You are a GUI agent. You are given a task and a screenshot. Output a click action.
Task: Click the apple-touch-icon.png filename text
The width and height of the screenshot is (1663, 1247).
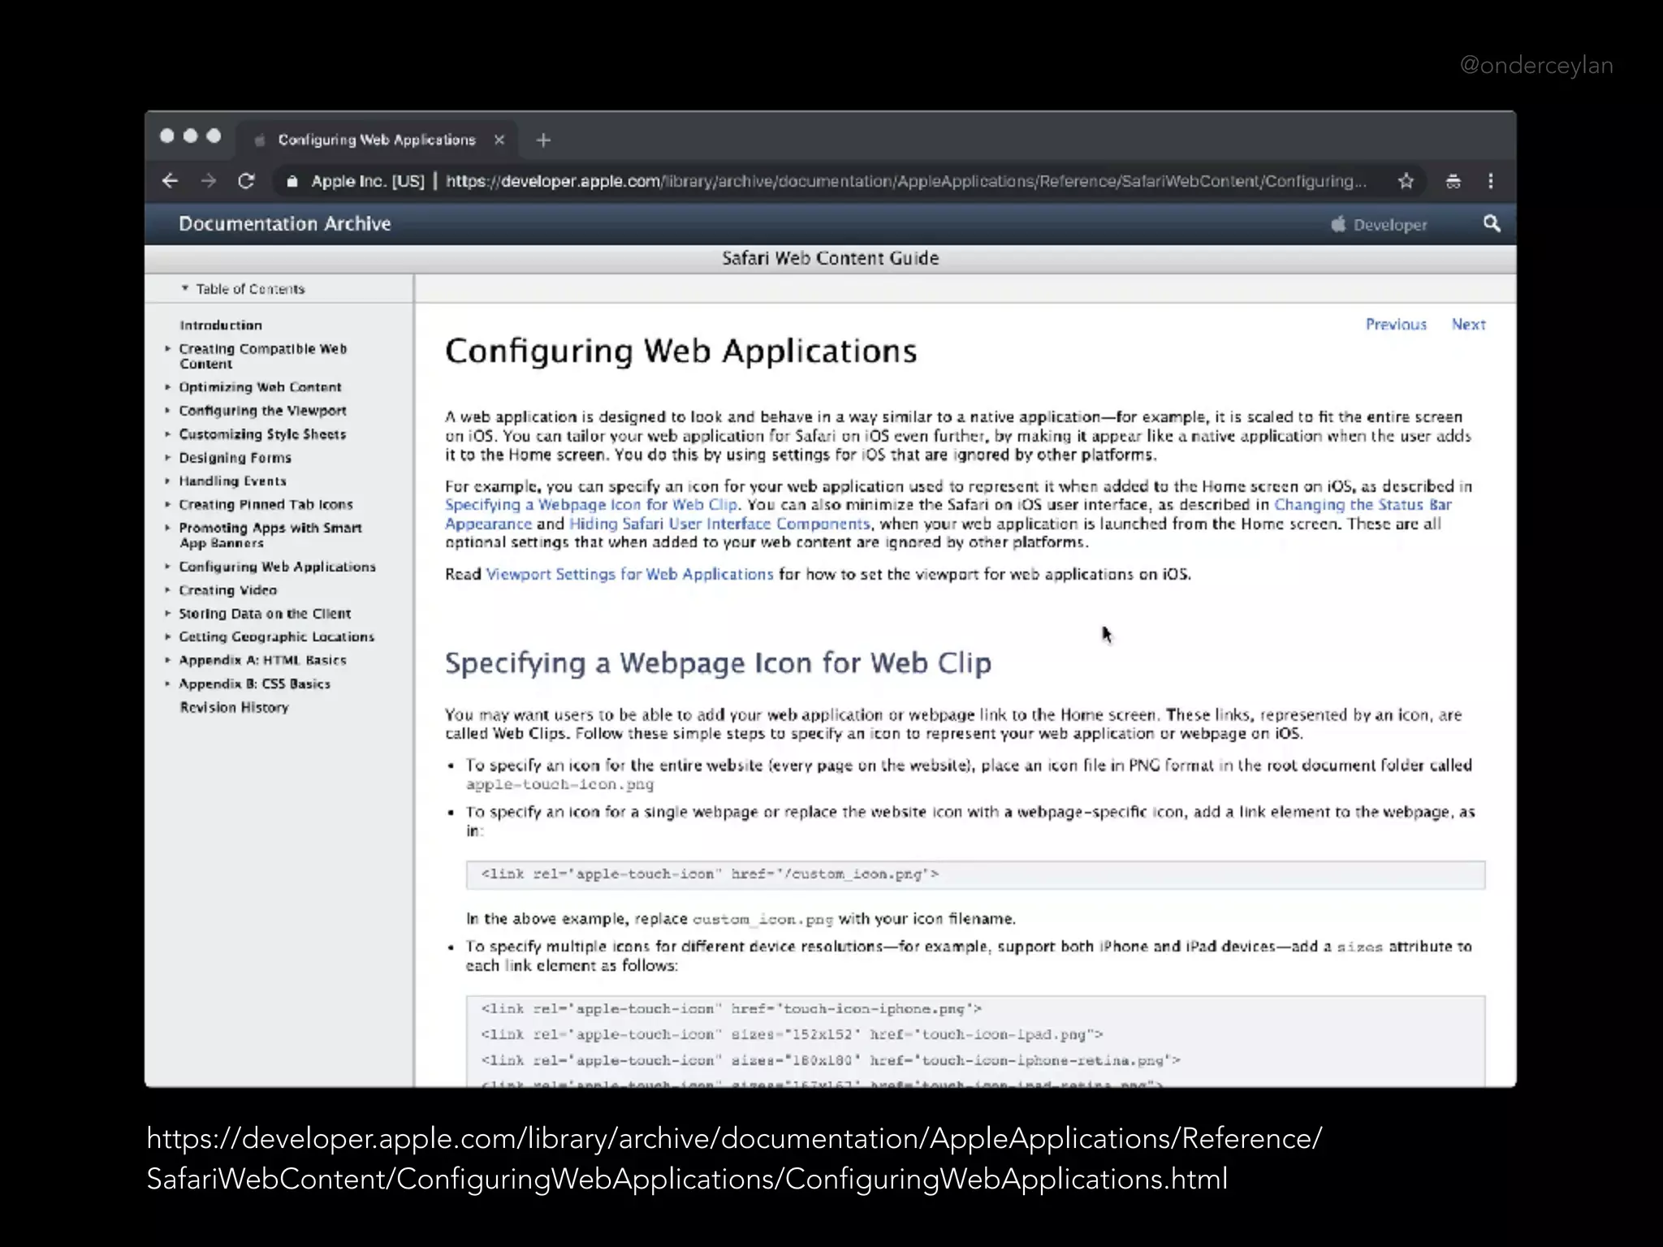tap(559, 784)
